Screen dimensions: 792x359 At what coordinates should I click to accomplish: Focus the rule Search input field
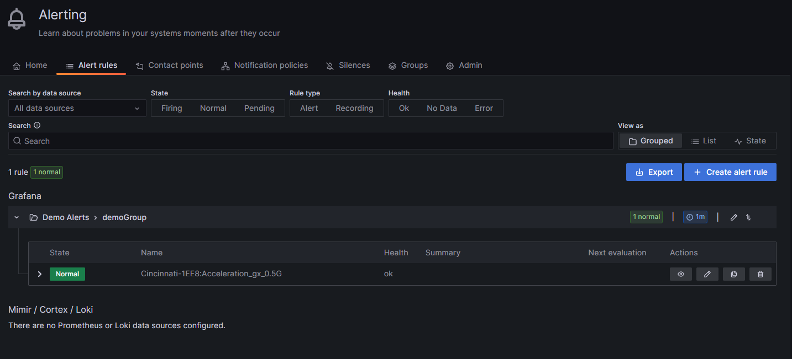tap(311, 141)
